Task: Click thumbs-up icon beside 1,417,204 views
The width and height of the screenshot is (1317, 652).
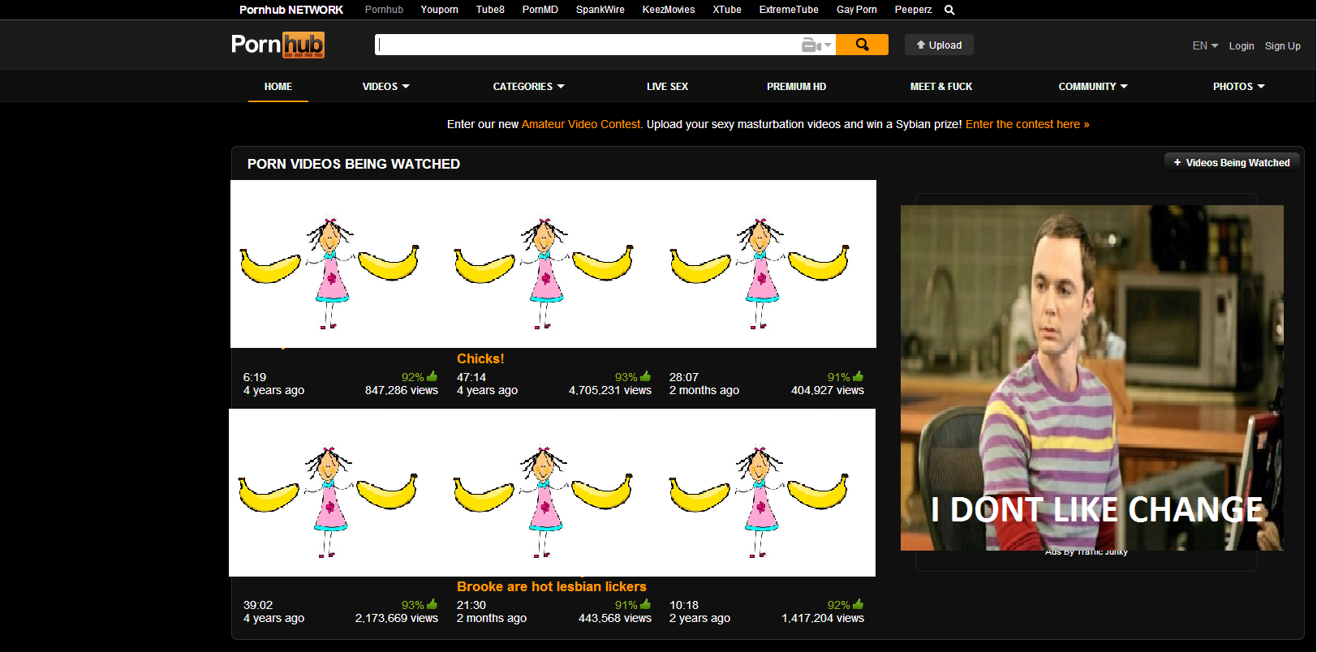Action: point(859,604)
